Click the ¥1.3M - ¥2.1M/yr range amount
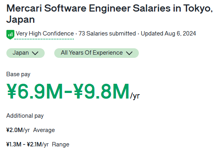The width and height of the screenshot is (217, 150). click(x=28, y=144)
